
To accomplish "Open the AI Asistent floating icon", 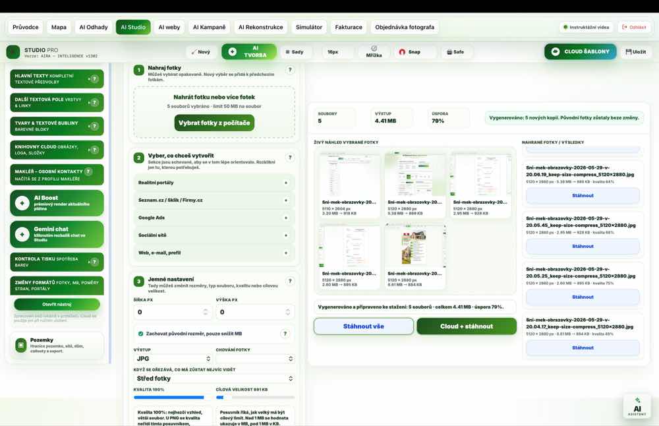I will click(x=637, y=406).
